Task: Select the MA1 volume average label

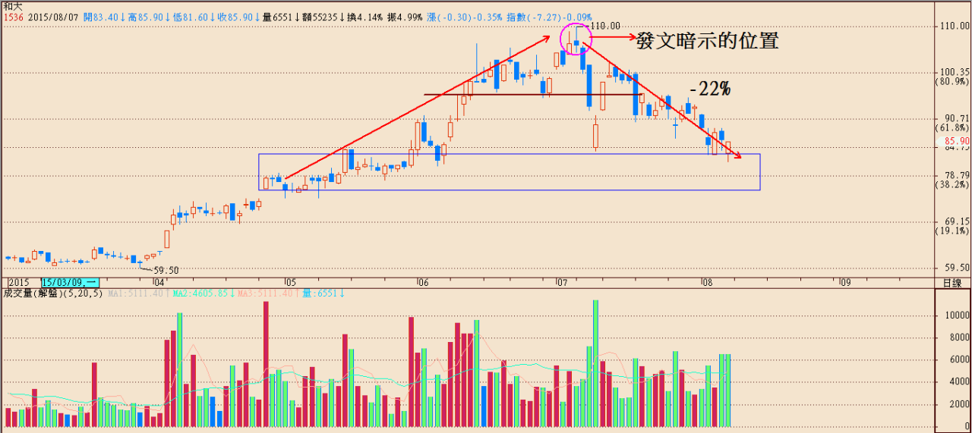Action: coord(137,293)
